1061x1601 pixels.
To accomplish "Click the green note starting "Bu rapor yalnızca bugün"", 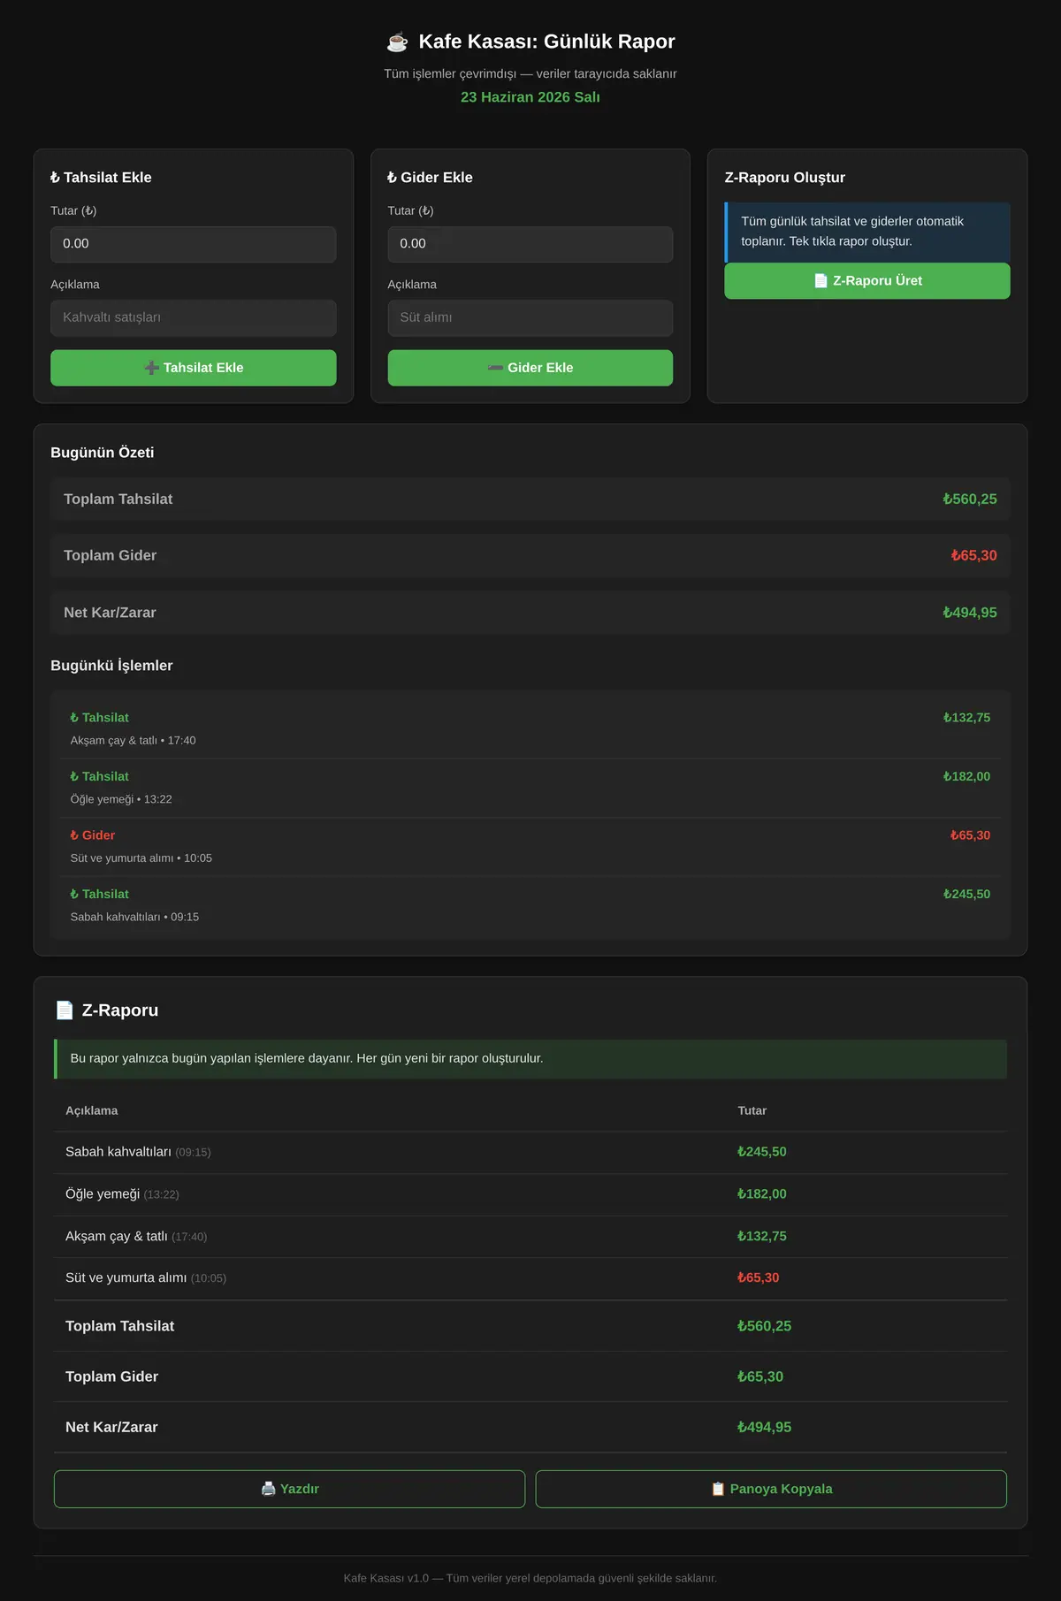I will click(x=530, y=1059).
